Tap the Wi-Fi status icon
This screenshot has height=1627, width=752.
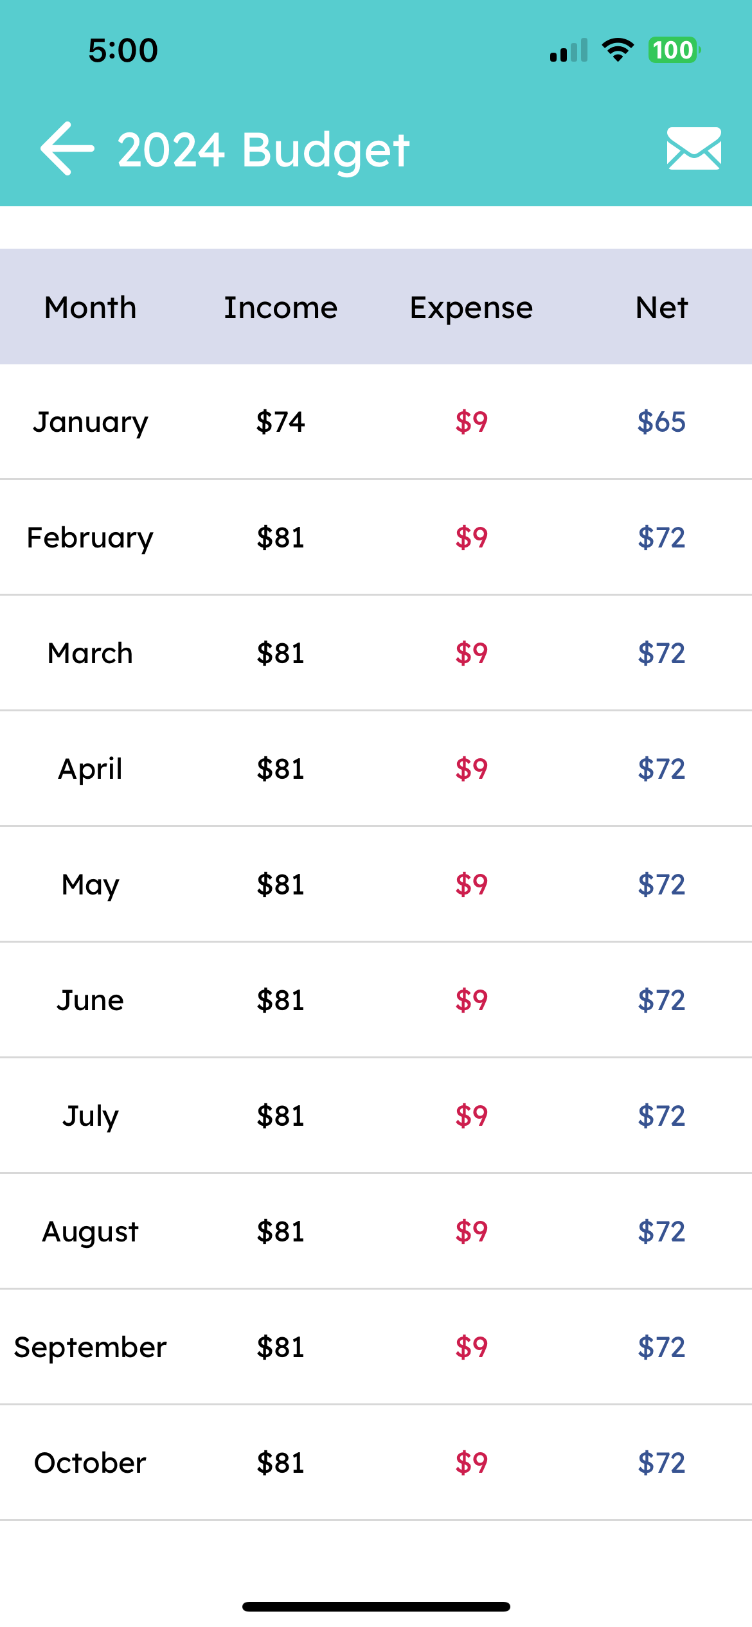pos(618,50)
